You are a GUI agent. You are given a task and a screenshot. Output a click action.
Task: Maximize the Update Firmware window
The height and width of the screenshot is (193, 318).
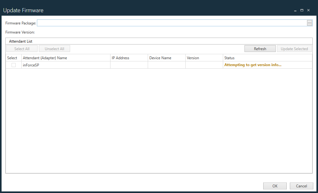(x=302, y=10)
